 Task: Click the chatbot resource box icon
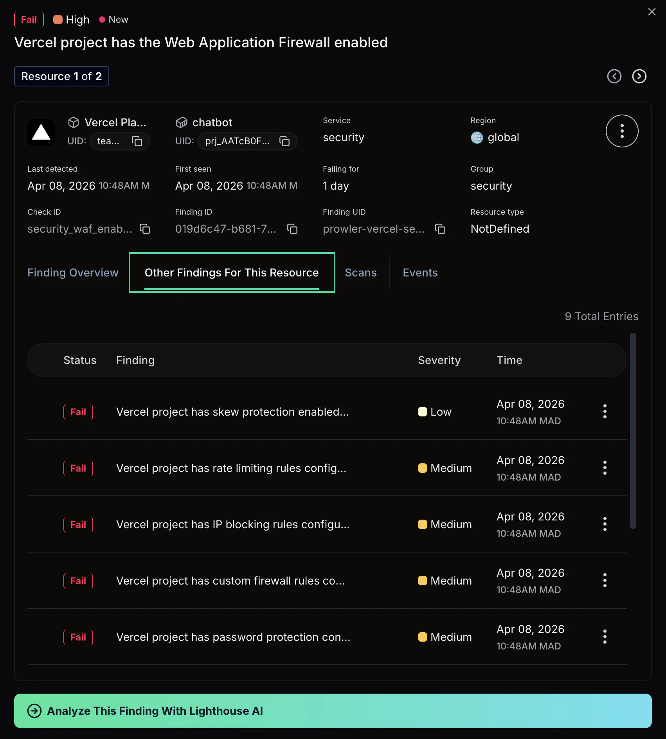click(x=181, y=122)
